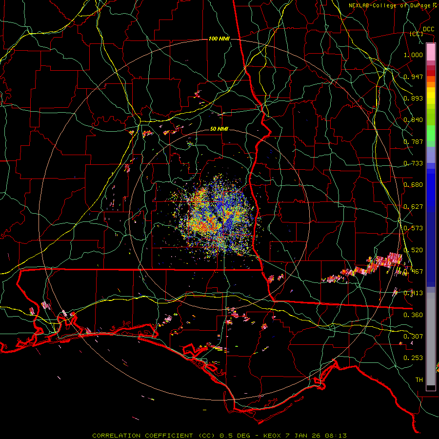The width and height of the screenshot is (439, 439).
Task: Click the 1.000 value on the color scale
Action: click(x=413, y=55)
